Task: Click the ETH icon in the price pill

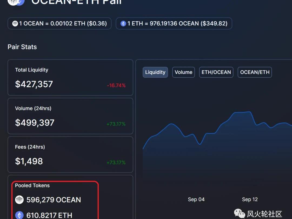Action: coord(123,24)
